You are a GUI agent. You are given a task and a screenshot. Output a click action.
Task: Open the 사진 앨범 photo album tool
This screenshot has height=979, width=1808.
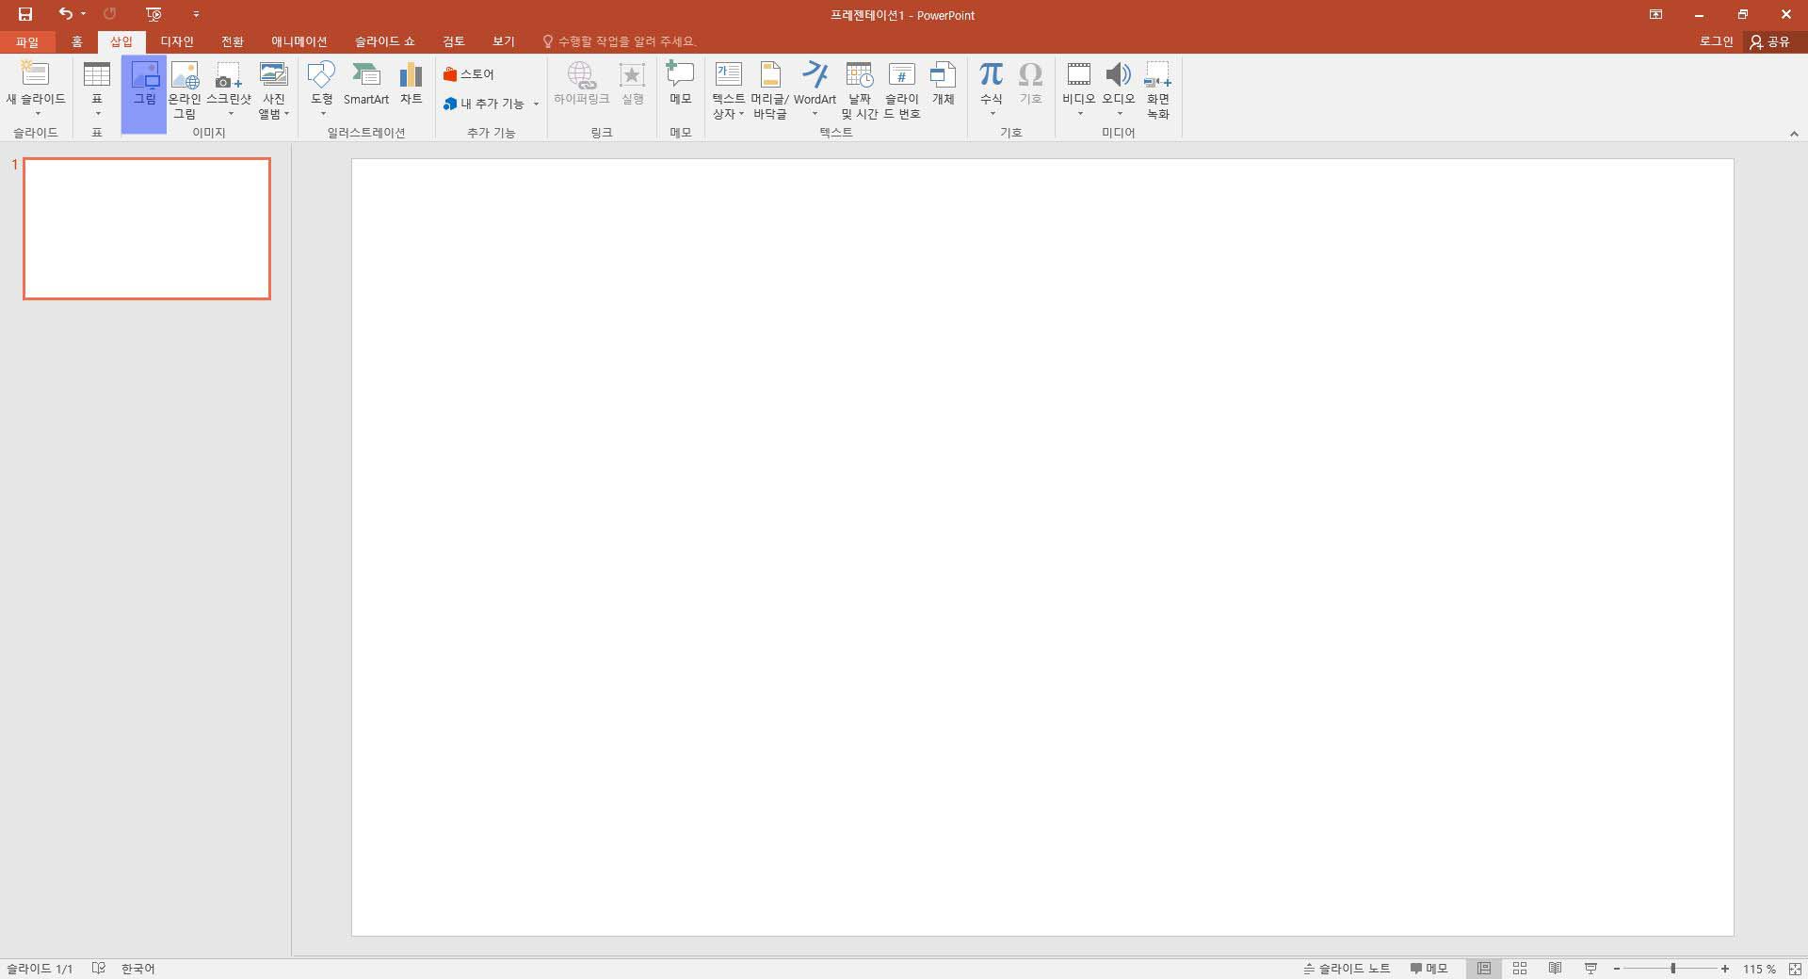[274, 89]
